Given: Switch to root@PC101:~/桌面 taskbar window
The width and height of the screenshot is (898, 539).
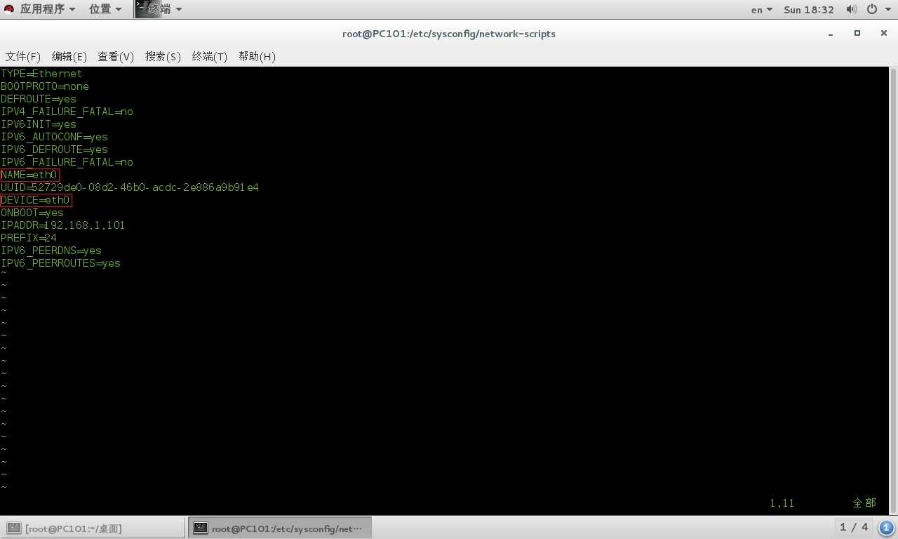Looking at the screenshot, I should click(93, 528).
